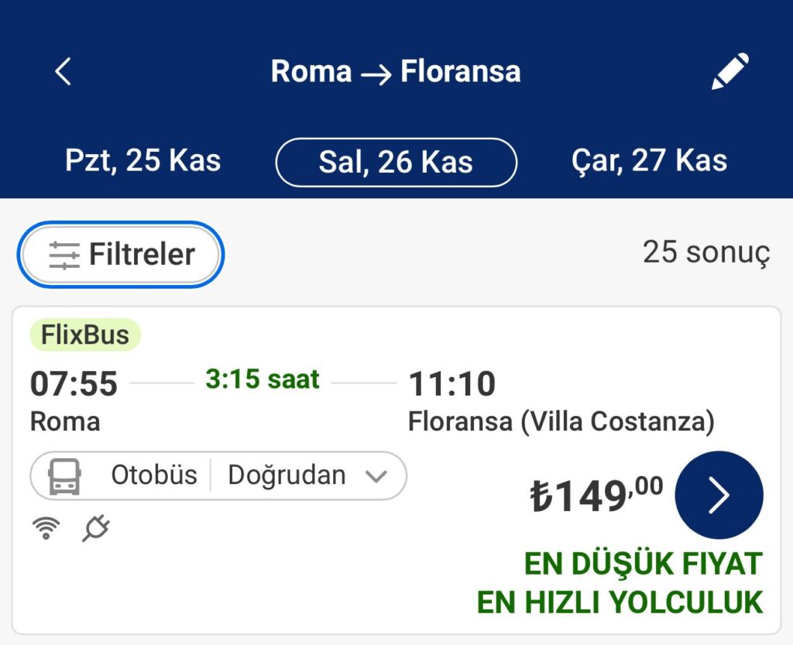Image resolution: width=793 pixels, height=645 pixels.
Task: Open the pencil edit search icon
Action: [x=729, y=71]
